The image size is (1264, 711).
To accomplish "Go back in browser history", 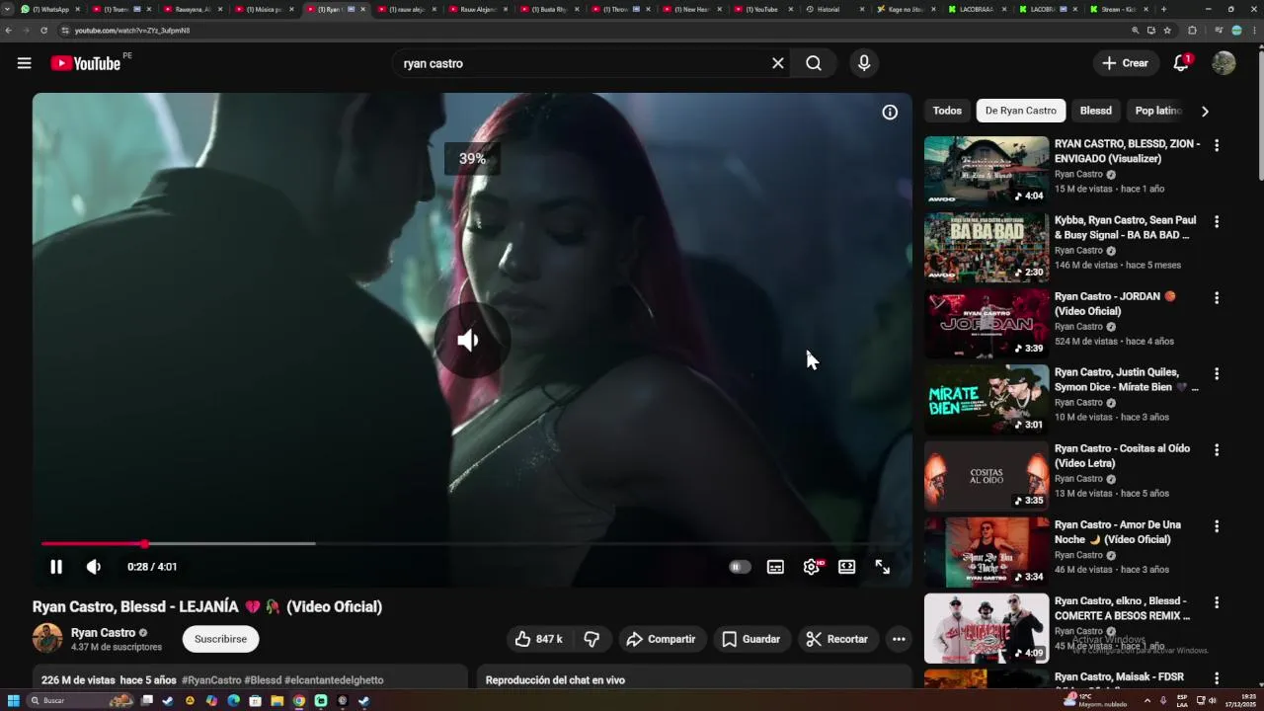I will (x=8, y=31).
